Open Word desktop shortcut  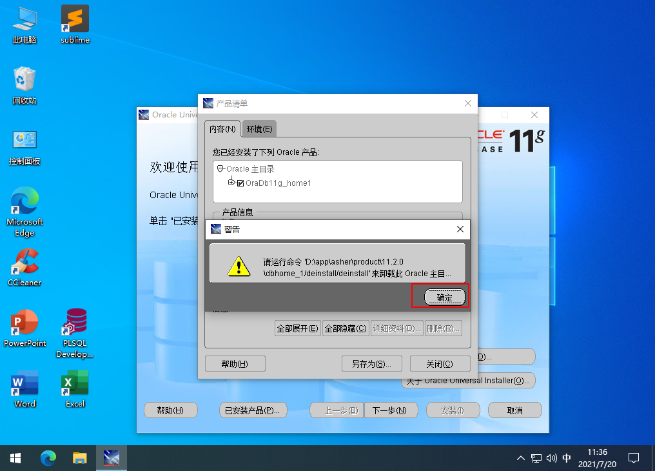point(24,388)
